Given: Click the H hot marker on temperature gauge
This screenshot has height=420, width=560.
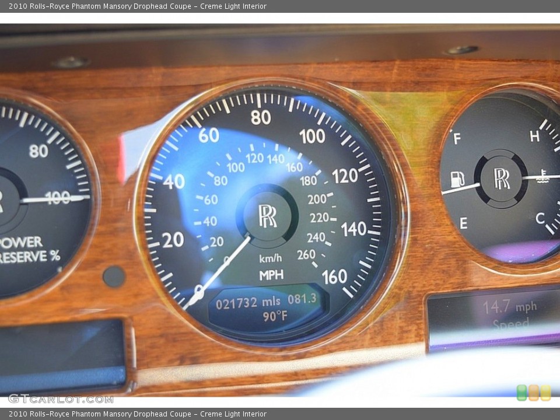Looking at the screenshot, I should [535, 136].
